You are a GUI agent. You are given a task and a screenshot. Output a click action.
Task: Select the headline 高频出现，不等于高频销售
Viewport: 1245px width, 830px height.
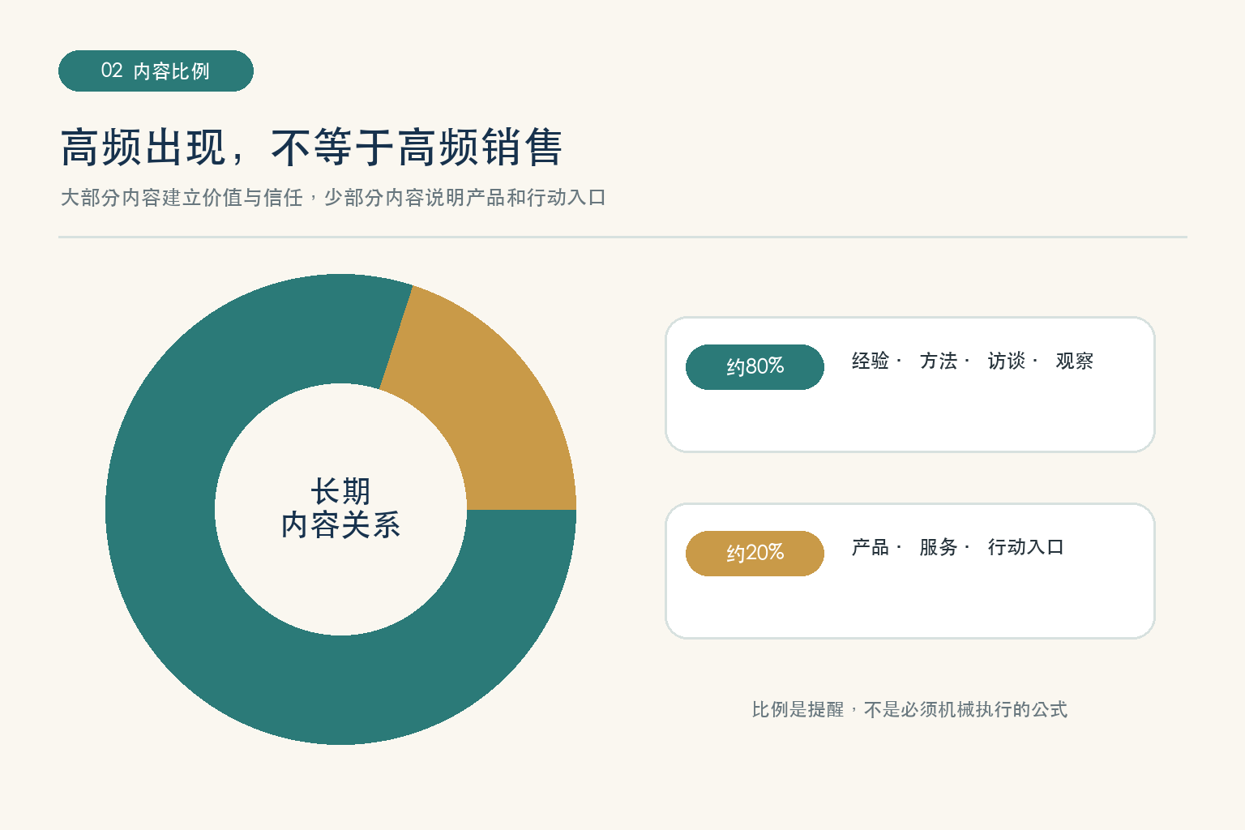311,147
